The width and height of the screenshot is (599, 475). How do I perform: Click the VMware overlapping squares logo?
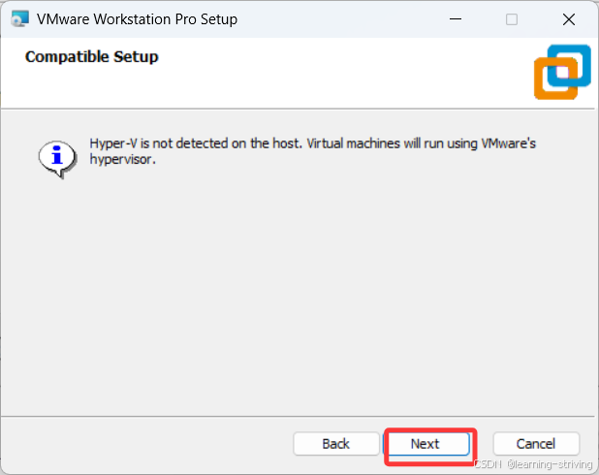coord(562,72)
